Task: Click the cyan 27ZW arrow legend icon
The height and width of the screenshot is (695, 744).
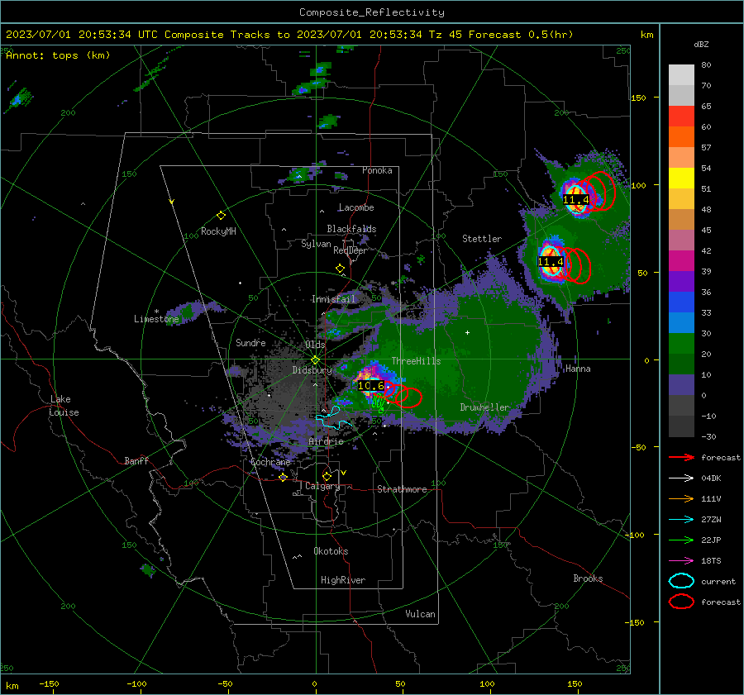Action: (x=681, y=520)
